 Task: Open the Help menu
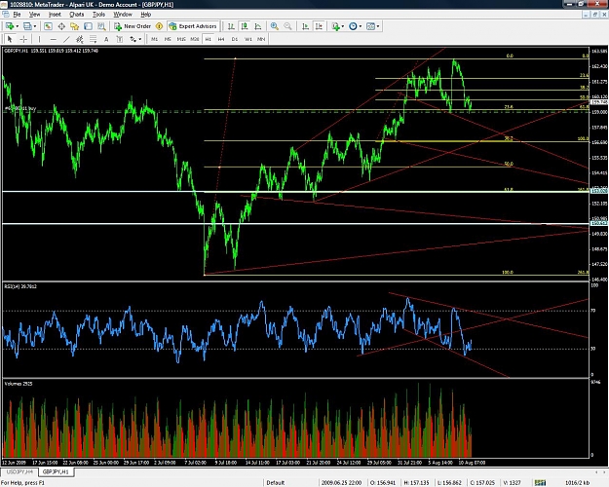[x=145, y=15]
